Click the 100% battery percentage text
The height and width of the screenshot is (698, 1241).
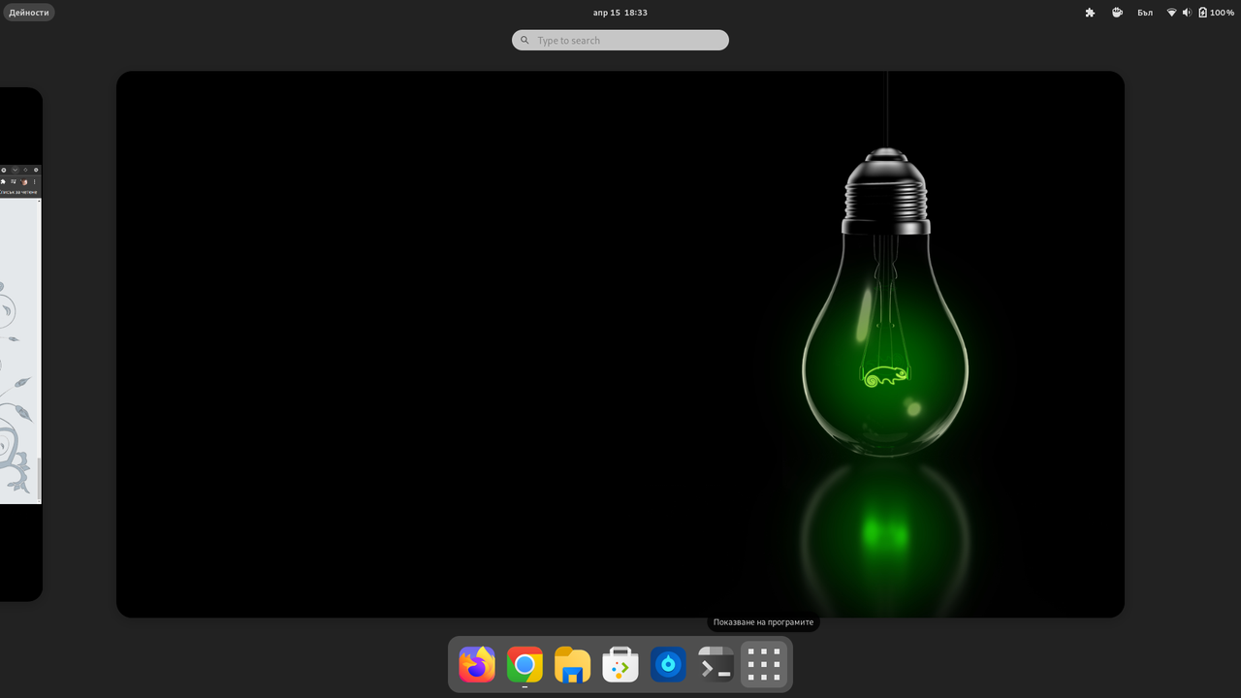click(1222, 13)
